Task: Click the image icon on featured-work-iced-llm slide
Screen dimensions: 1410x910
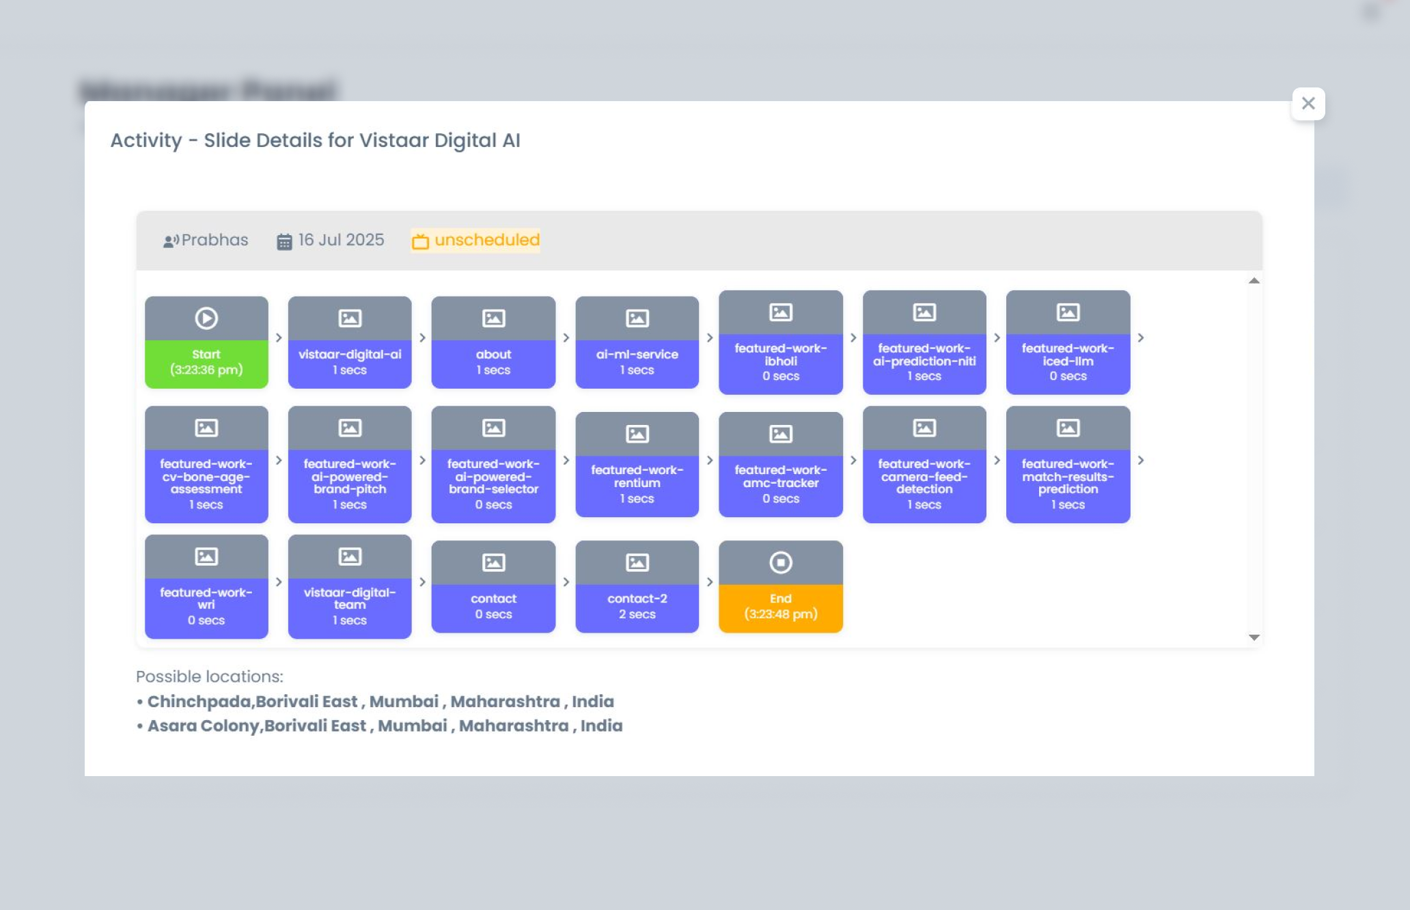Action: pos(1068,312)
